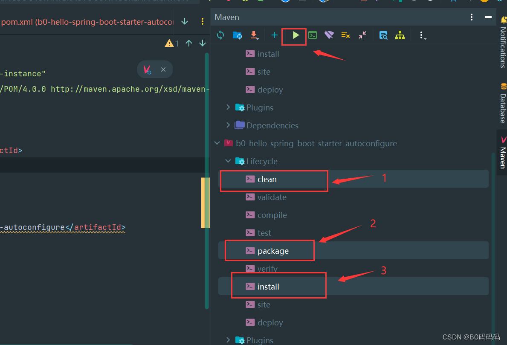This screenshot has height=345, width=507.
Task: Click artifactId closing tag in editor
Action: pyautogui.click(x=96, y=227)
